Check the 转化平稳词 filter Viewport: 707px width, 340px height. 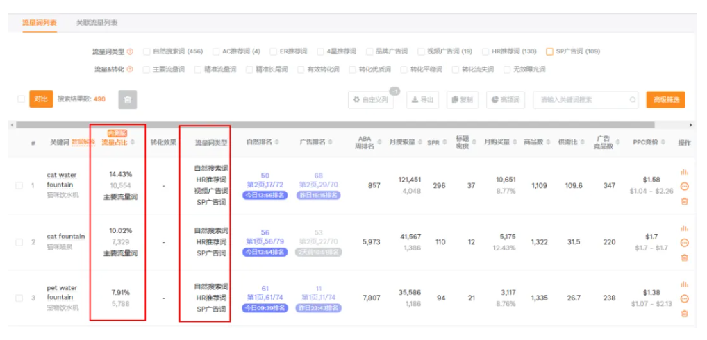pos(404,69)
